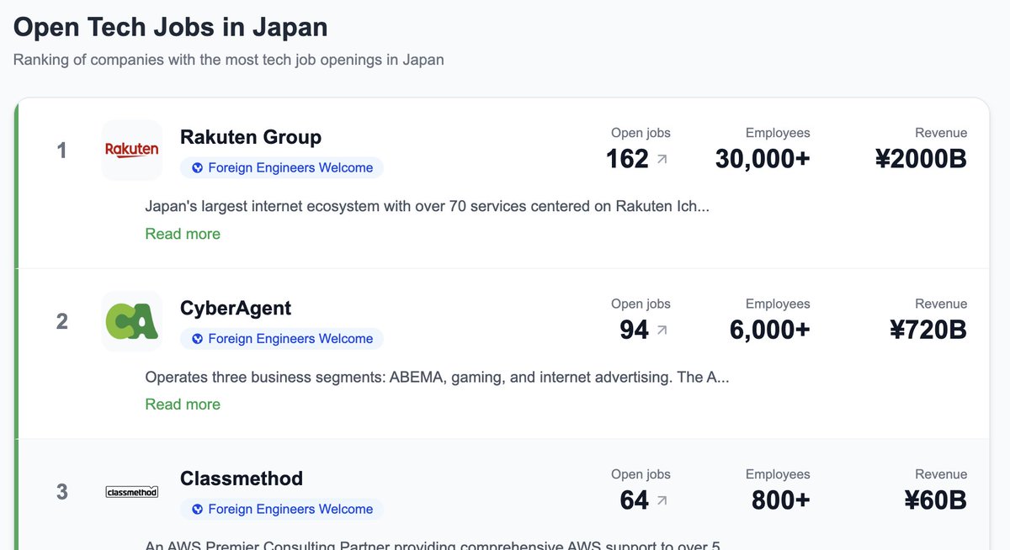Click CyberAgent's description starting Operates three business segments

437,377
